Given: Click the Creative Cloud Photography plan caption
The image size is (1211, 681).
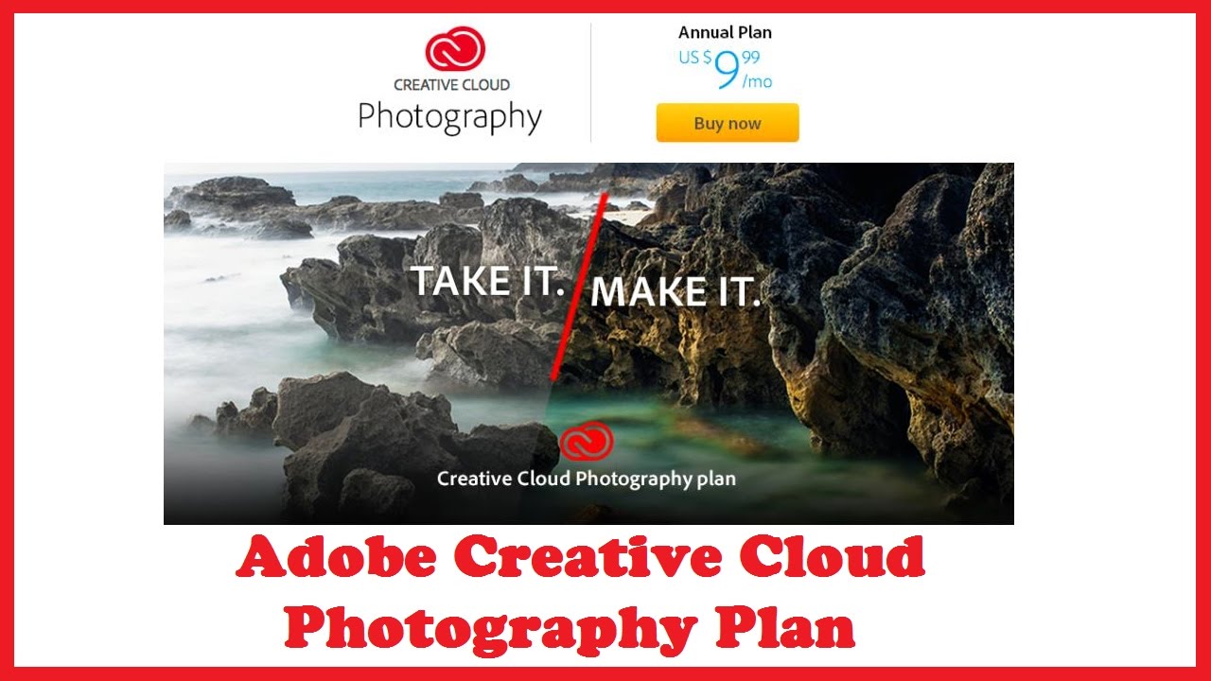Looking at the screenshot, I should pos(587,479).
